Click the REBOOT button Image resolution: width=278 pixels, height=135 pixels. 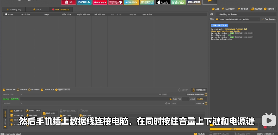[183, 90]
